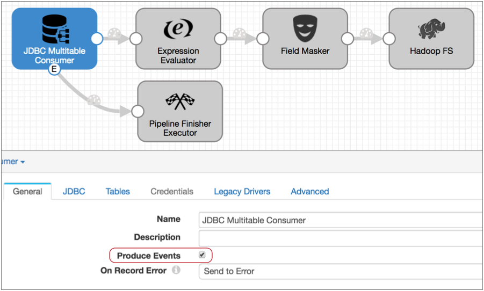The image size is (484, 291).
Task: Click the Expression Evaluator output port
Action: pyautogui.click(x=220, y=39)
